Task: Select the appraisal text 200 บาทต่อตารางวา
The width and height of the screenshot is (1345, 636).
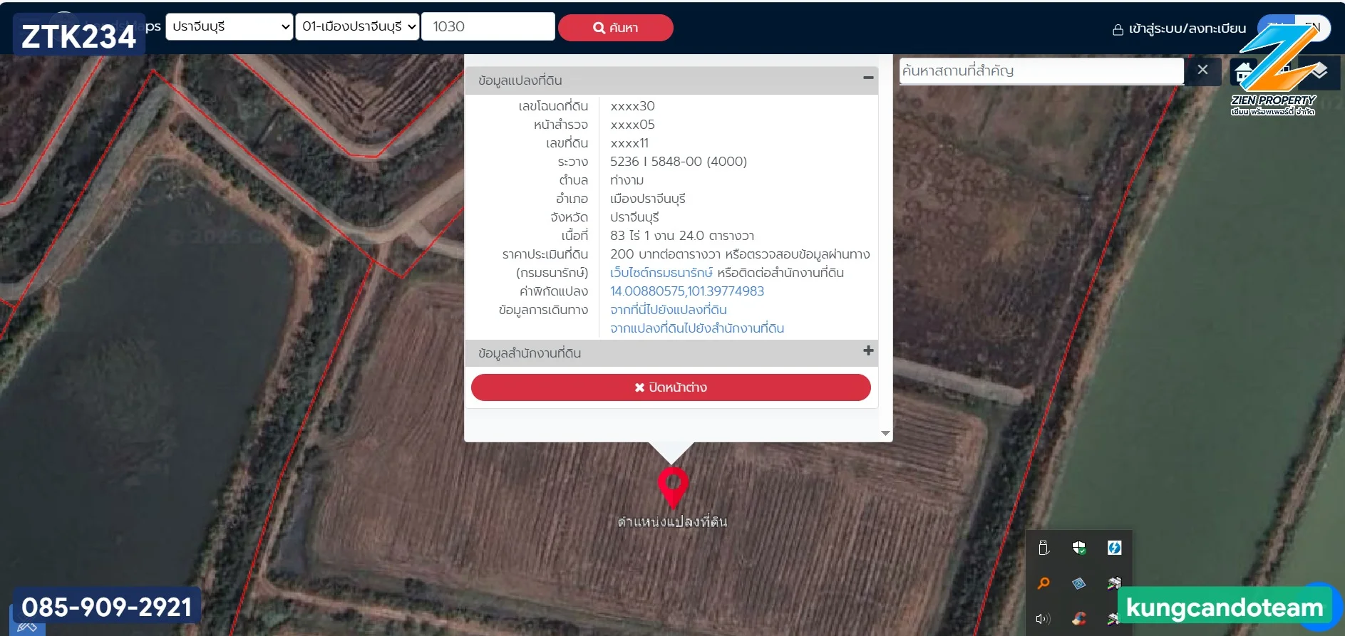Action: pos(666,254)
